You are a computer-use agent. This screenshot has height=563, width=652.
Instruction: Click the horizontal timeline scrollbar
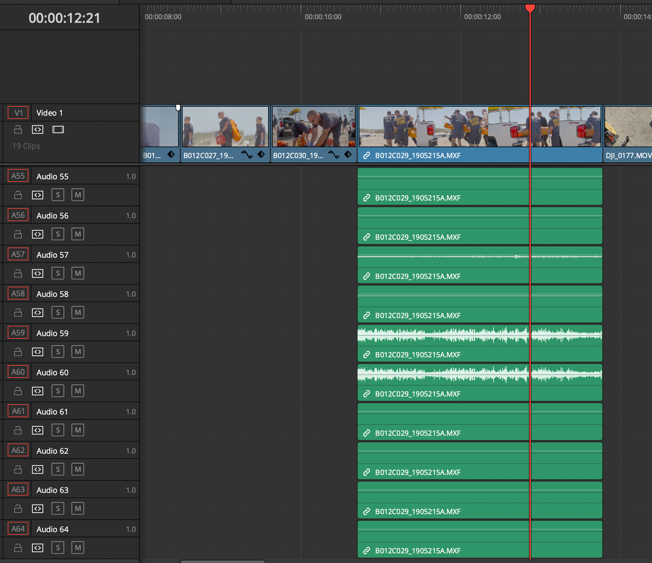222,561
